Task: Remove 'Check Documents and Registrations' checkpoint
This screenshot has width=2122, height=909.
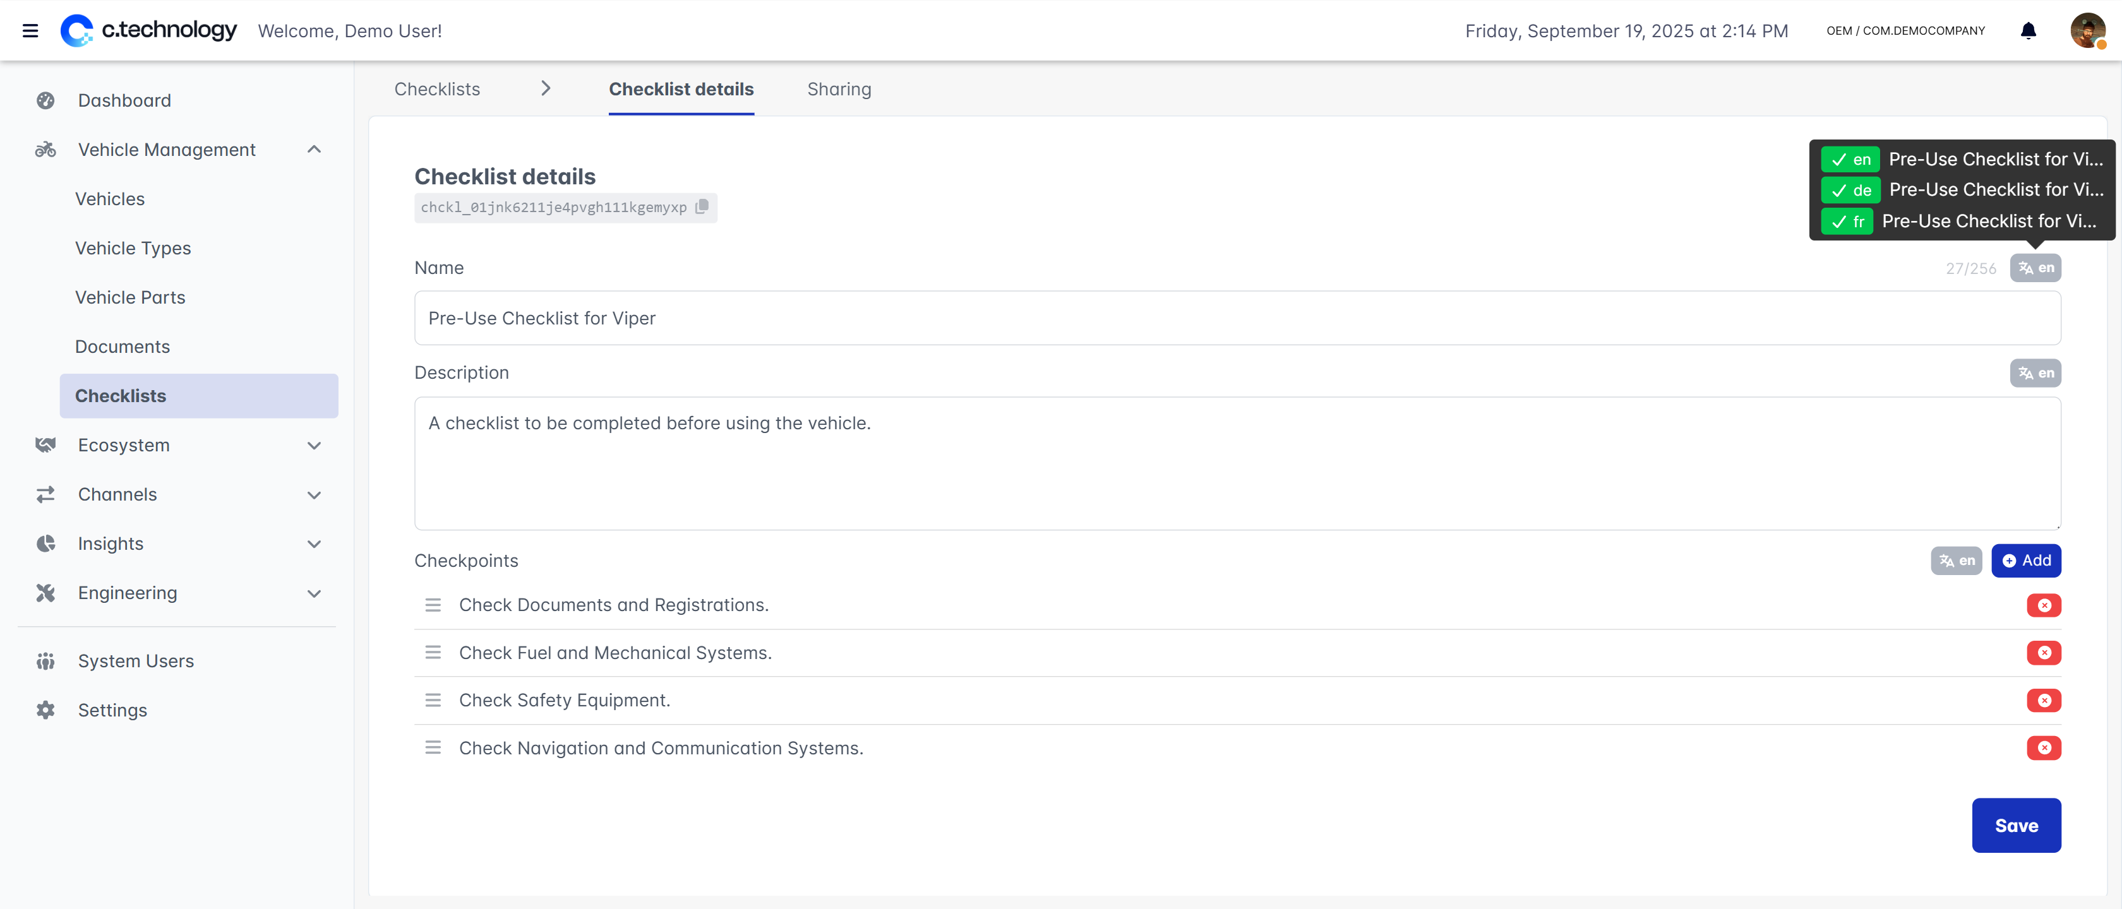Action: 2044,605
